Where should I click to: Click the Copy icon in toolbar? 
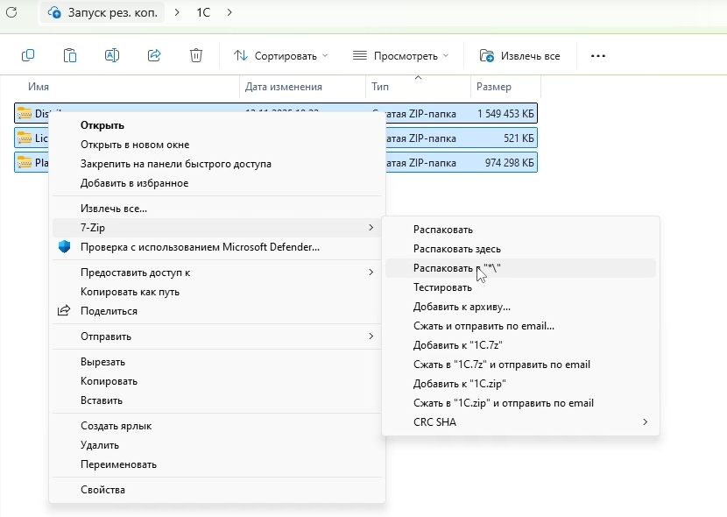click(28, 55)
